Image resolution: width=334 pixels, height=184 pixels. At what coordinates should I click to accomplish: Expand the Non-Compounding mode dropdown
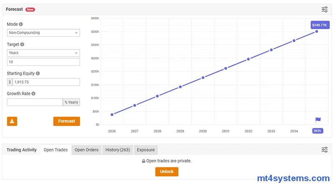click(x=43, y=33)
